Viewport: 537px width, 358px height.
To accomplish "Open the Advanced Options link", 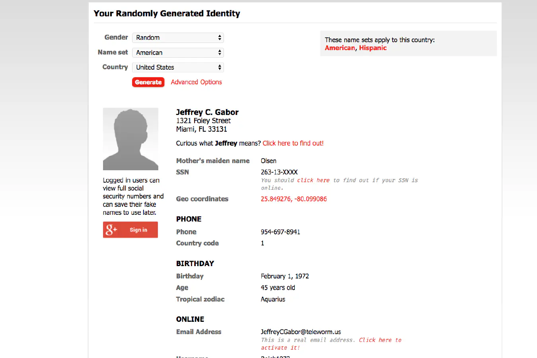I will point(196,82).
